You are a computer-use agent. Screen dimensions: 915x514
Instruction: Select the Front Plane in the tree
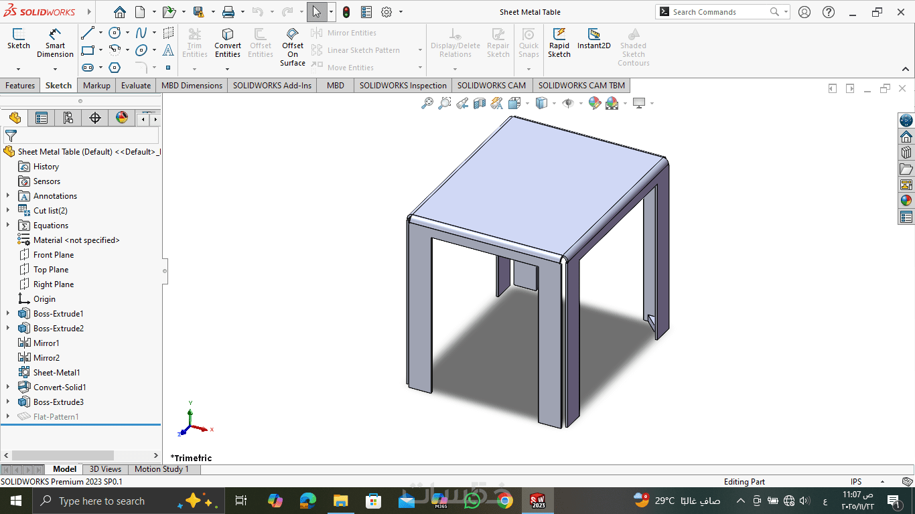pyautogui.click(x=54, y=255)
